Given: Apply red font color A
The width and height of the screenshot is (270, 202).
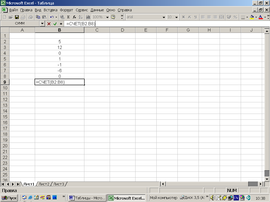Looking at the screenshot, I should tap(261, 17).
